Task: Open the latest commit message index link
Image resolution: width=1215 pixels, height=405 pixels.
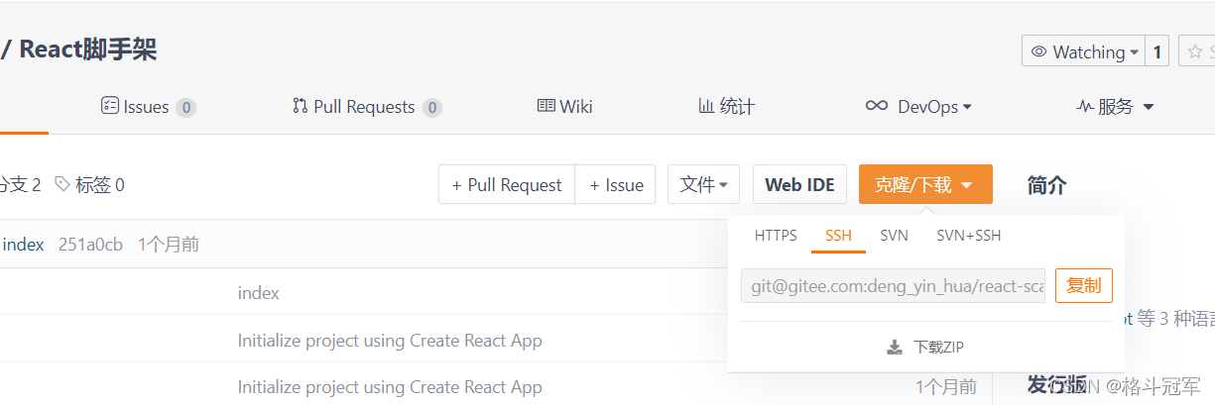Action: (24, 244)
